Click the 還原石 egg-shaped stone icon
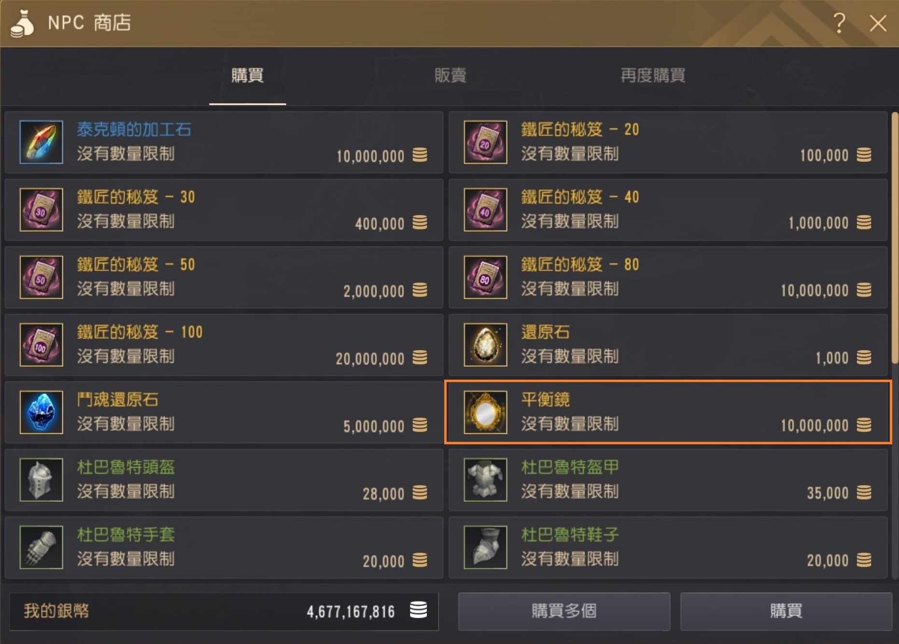The height and width of the screenshot is (644, 899). pyautogui.click(x=486, y=345)
